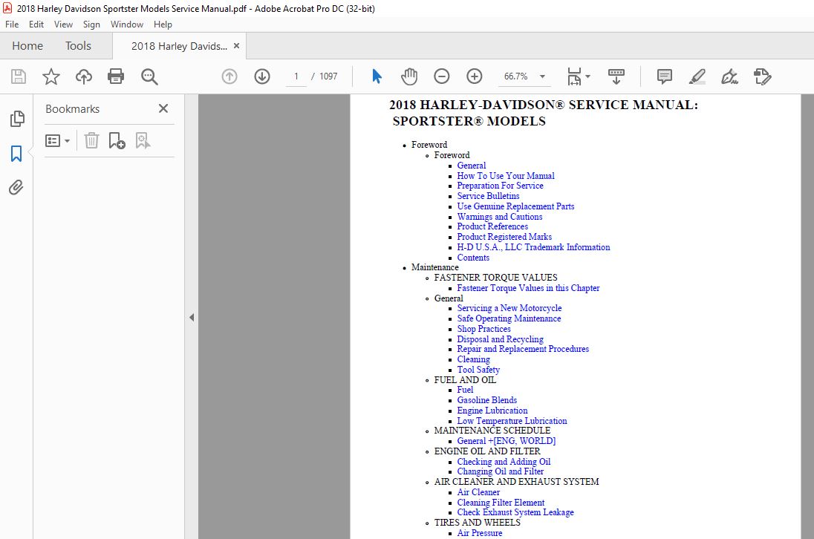Open the File menu

point(12,24)
